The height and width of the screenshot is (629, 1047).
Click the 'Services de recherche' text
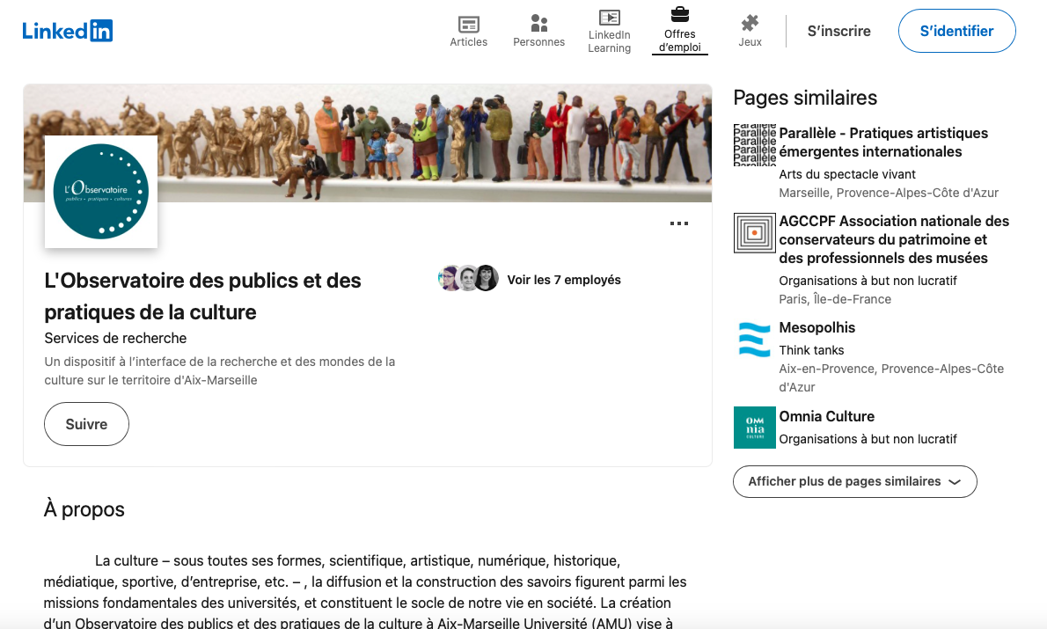point(115,339)
